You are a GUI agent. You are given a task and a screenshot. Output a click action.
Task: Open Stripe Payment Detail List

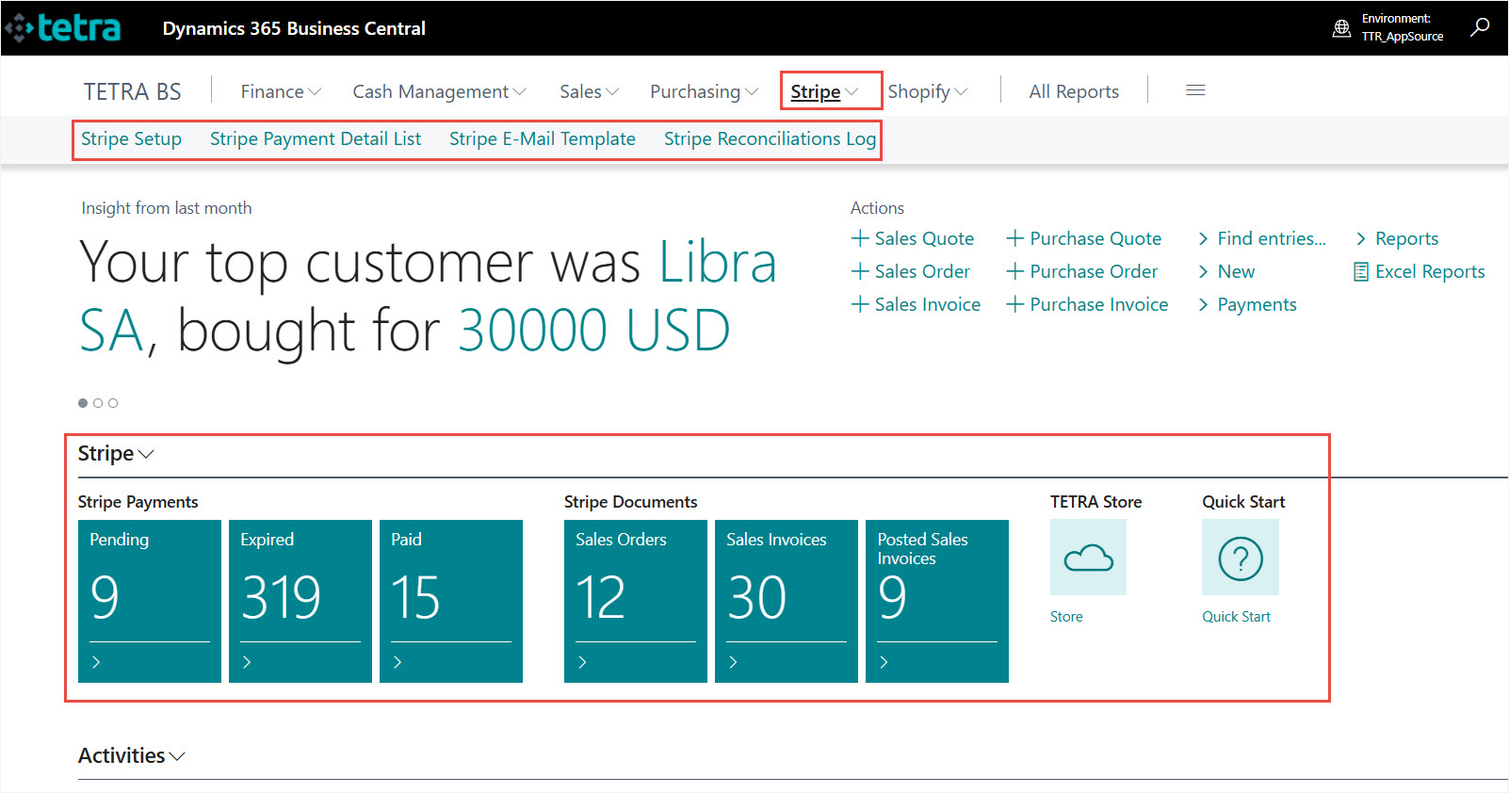316,139
